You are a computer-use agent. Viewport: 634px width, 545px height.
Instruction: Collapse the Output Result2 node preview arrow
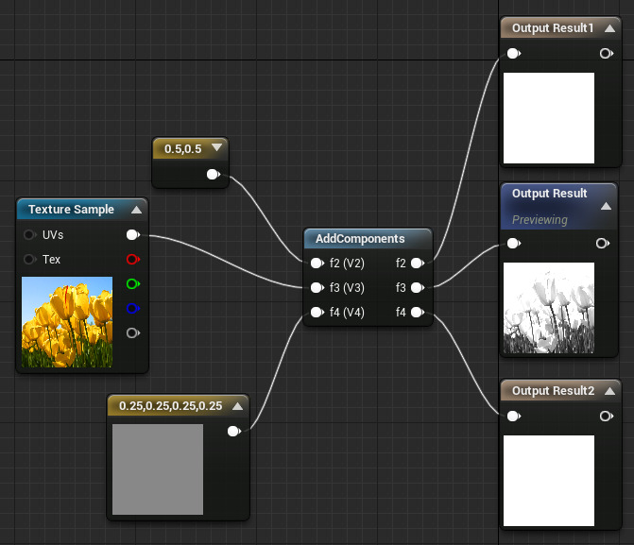coord(609,391)
